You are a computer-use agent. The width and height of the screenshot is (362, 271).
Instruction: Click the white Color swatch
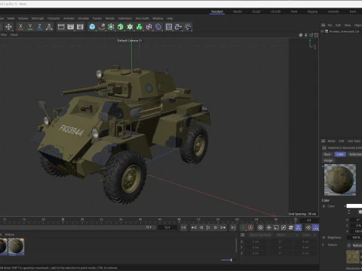tap(354, 206)
